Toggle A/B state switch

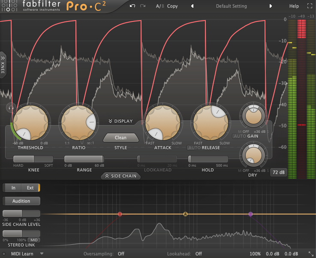[160, 6]
